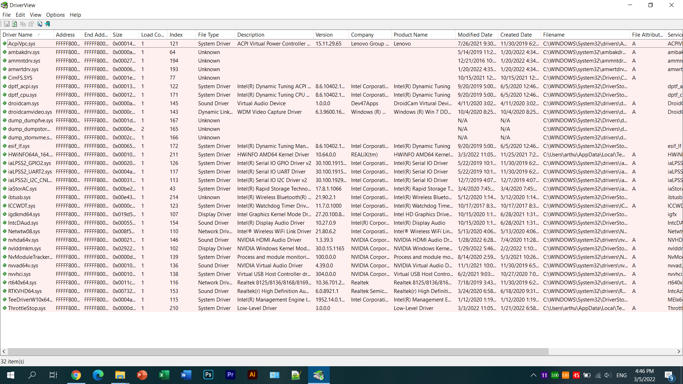683x384 pixels.
Task: Click green icon of droidcam.sys row
Action: [5, 103]
